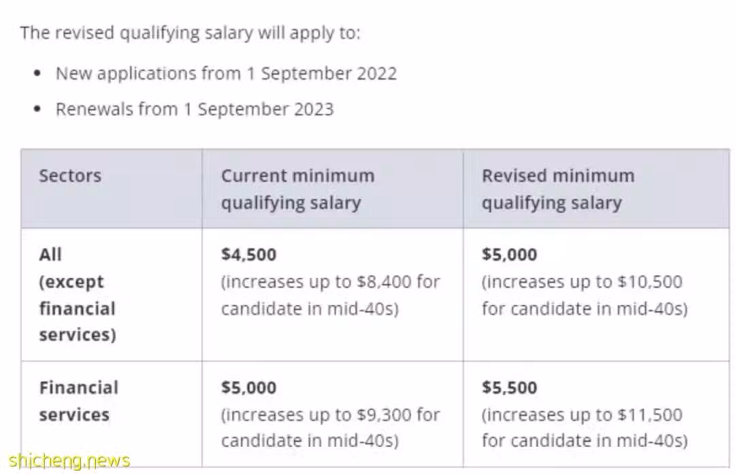Select the Sectors column header

(x=70, y=176)
